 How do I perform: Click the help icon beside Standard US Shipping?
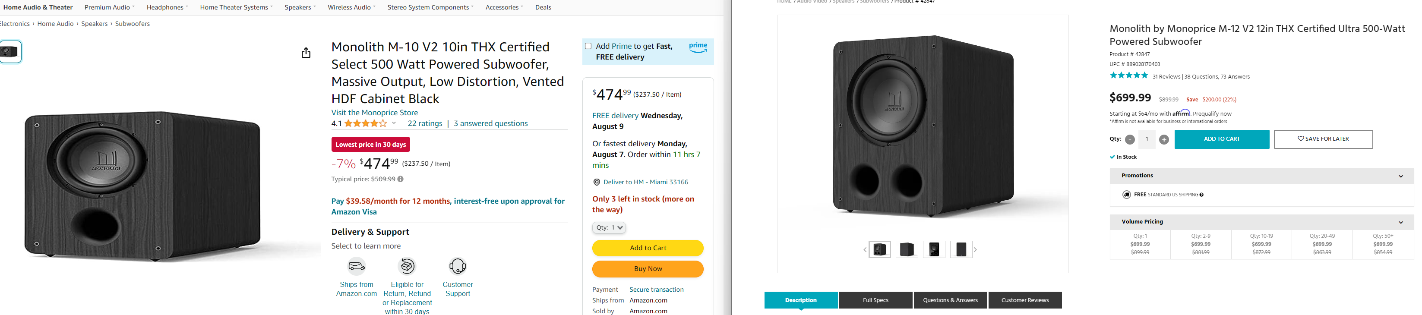click(x=1201, y=195)
